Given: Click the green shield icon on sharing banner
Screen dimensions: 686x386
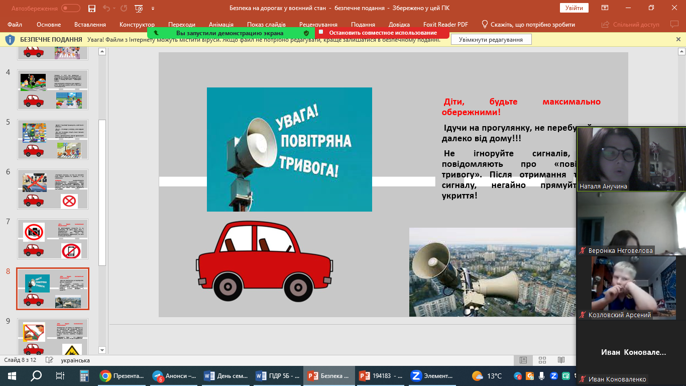Looking at the screenshot, I should [x=306, y=33].
